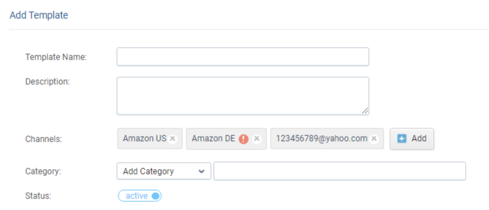This screenshot has height=210, width=489.
Task: Click the chevron arrow of Add Category
Action: (x=201, y=171)
